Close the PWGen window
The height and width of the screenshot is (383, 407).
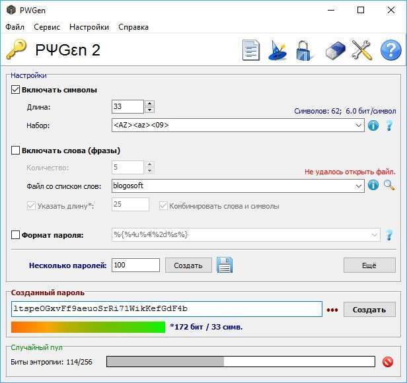click(x=391, y=10)
